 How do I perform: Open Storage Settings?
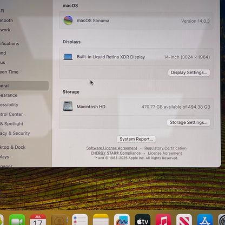[189, 122]
